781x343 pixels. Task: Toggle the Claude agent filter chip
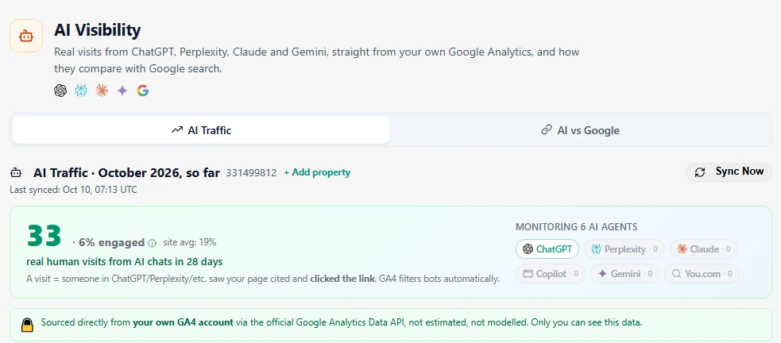point(703,249)
